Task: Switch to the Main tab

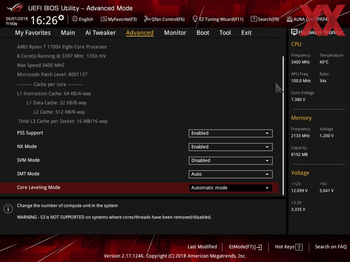Action: pos(68,33)
